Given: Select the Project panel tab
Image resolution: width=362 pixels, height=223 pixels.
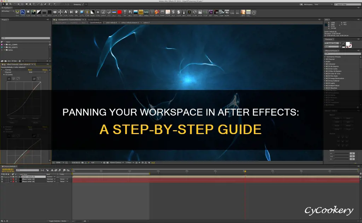Looking at the screenshot, I should click(x=5, y=20).
